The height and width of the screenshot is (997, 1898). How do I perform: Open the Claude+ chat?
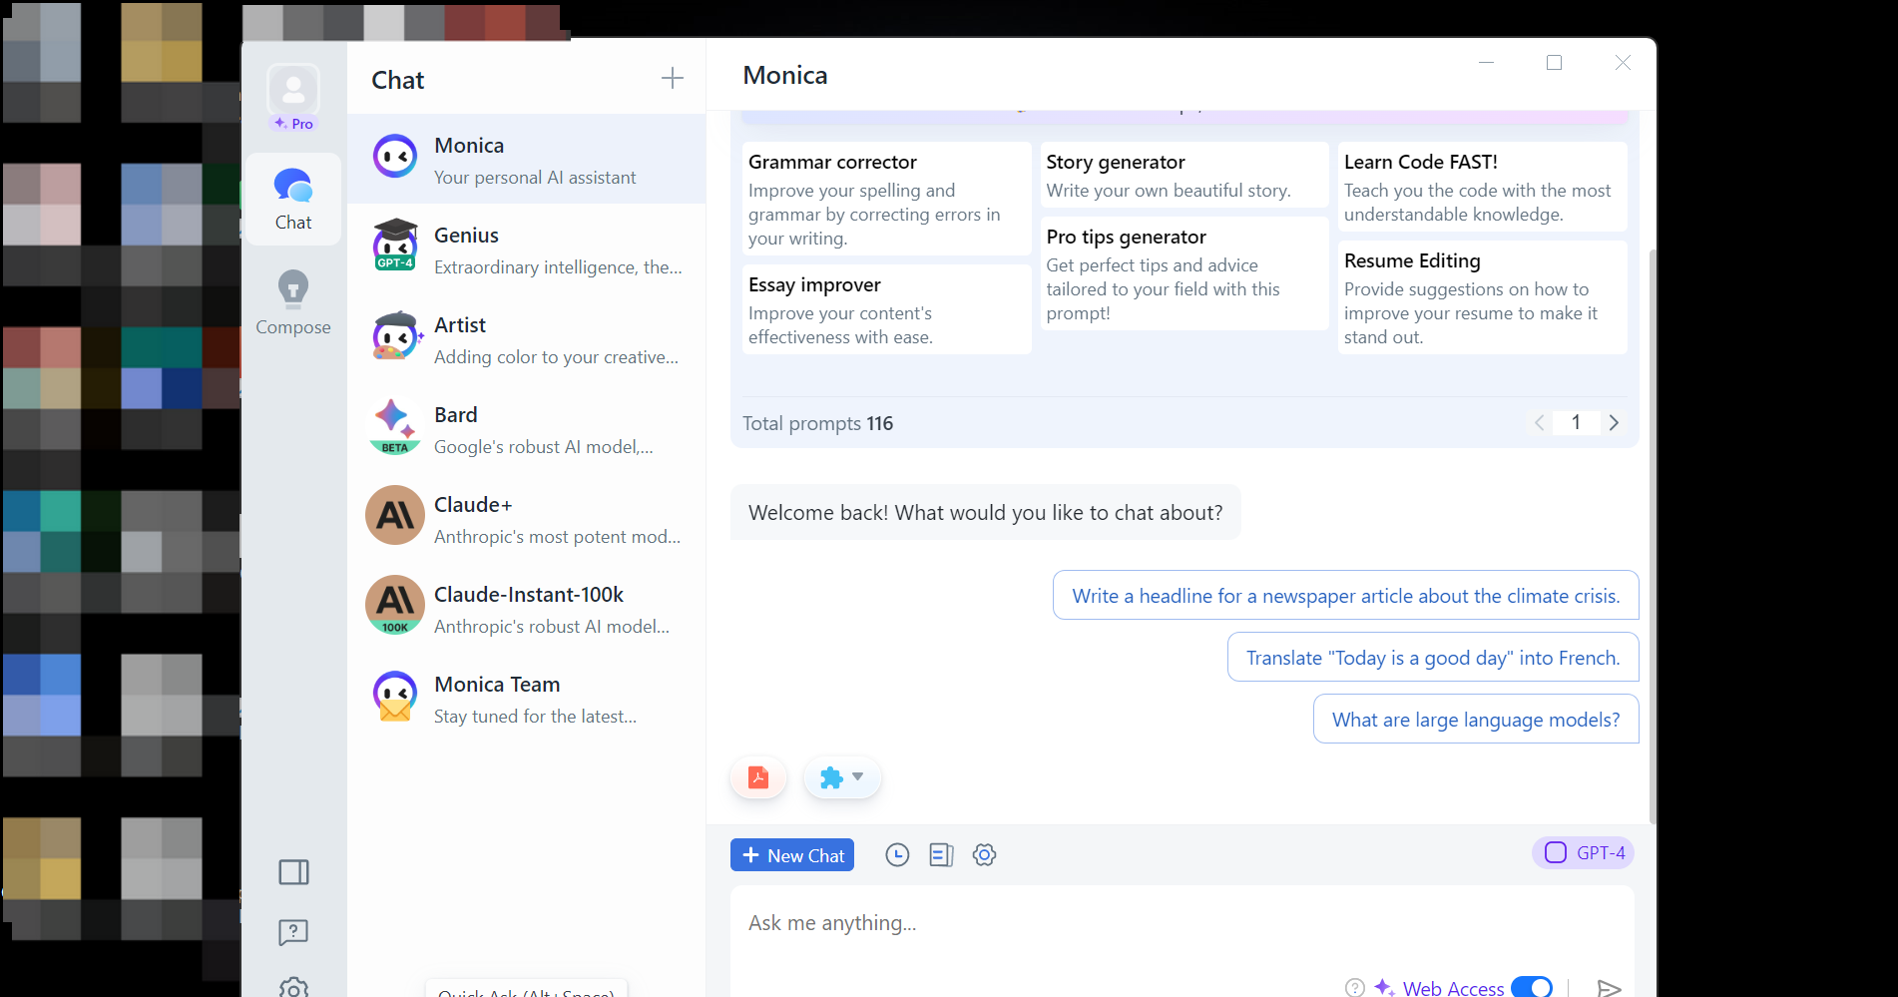[x=527, y=519]
